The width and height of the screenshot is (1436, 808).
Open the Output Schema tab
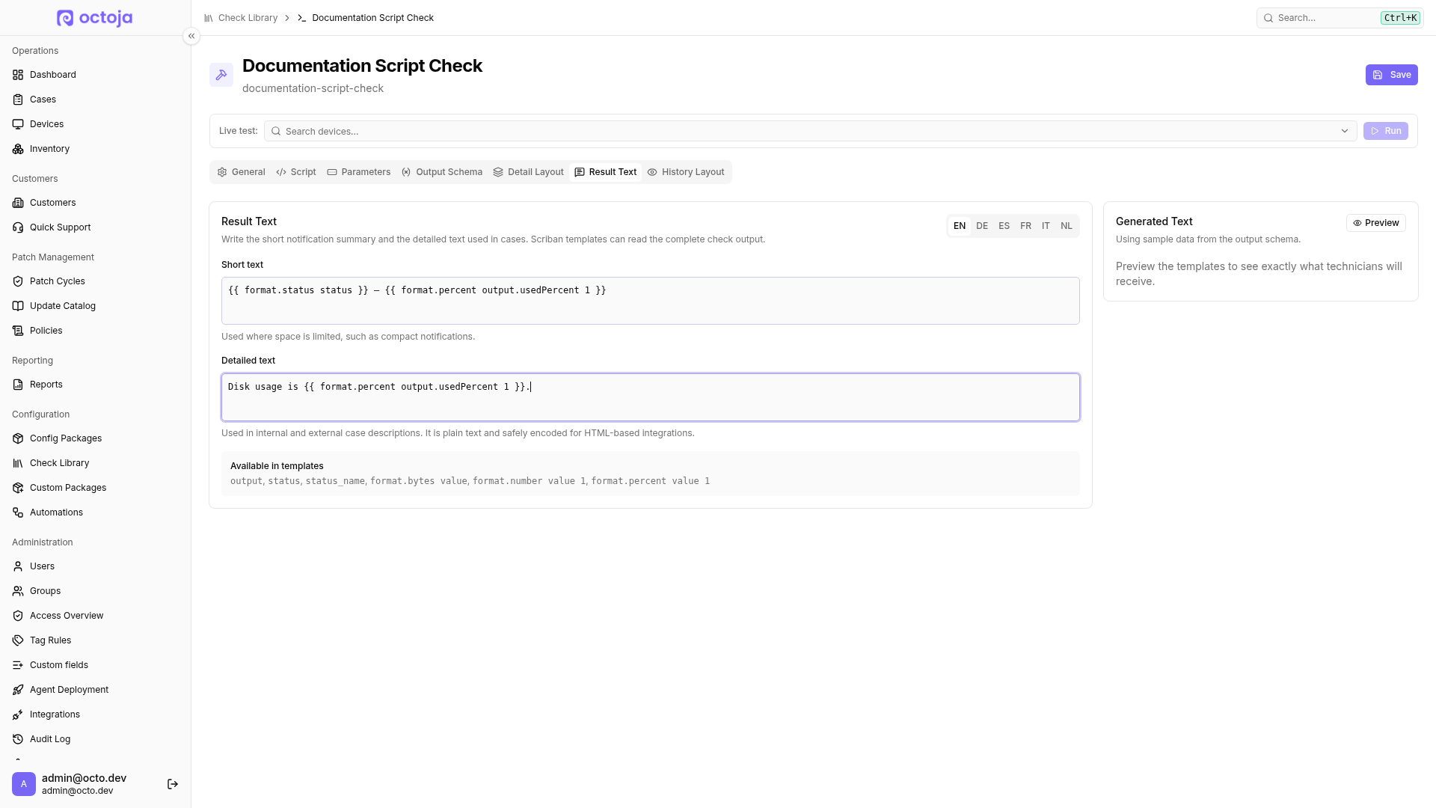442,172
